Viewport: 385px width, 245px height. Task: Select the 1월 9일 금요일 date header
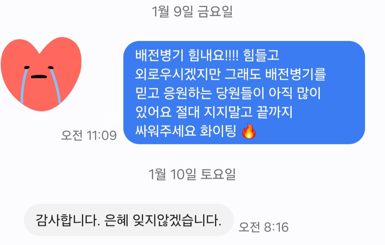(x=192, y=11)
